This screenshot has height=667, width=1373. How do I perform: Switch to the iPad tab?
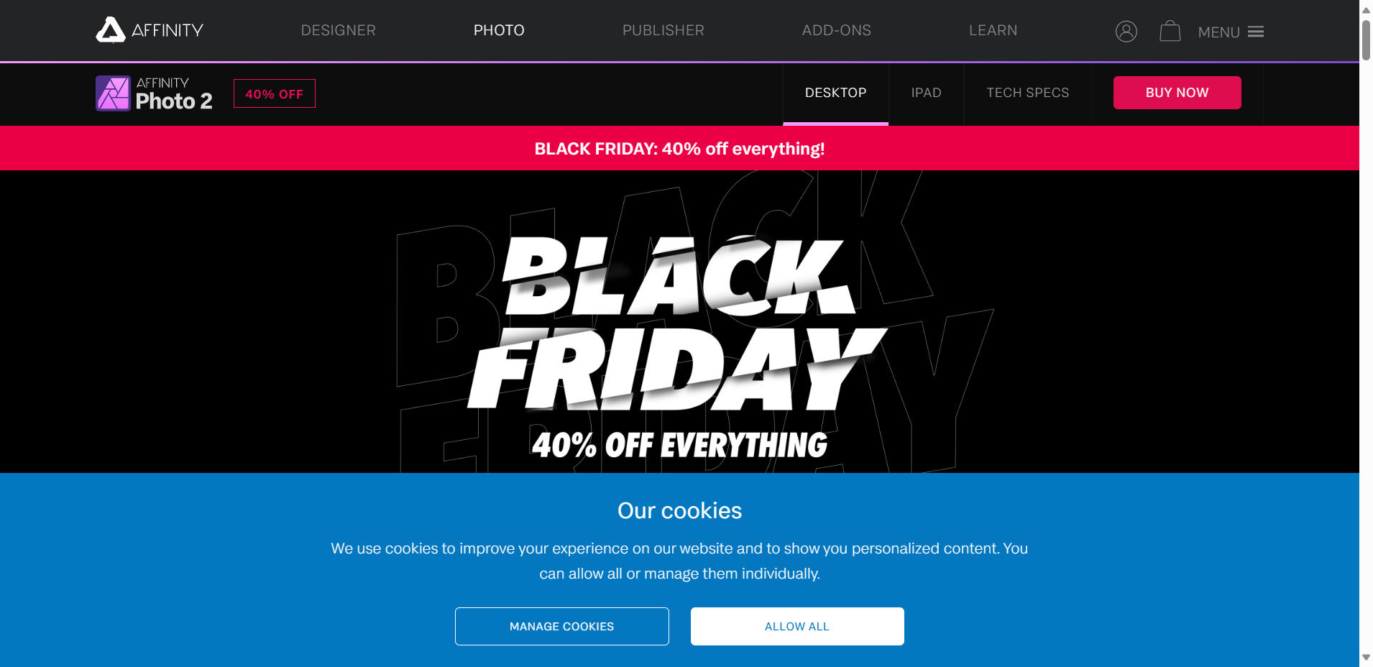coord(926,93)
